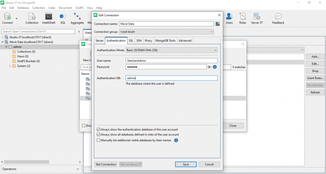Toggle password visibility eye icon

coord(209,67)
